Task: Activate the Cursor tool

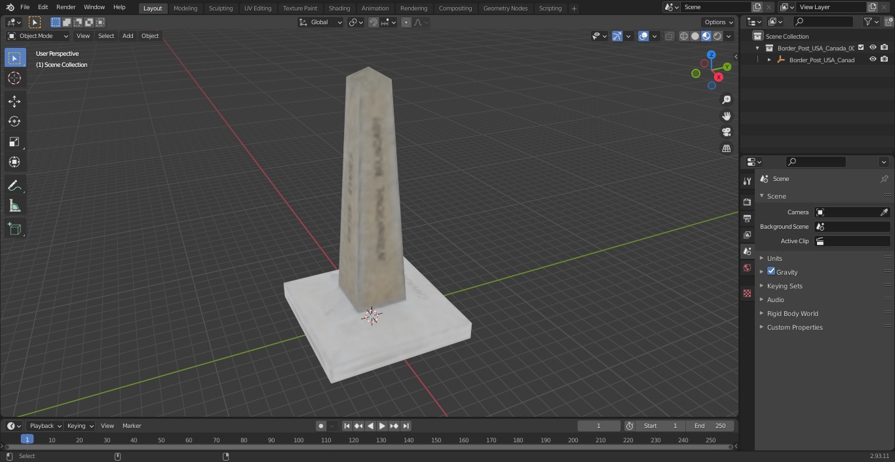Action: [14, 78]
